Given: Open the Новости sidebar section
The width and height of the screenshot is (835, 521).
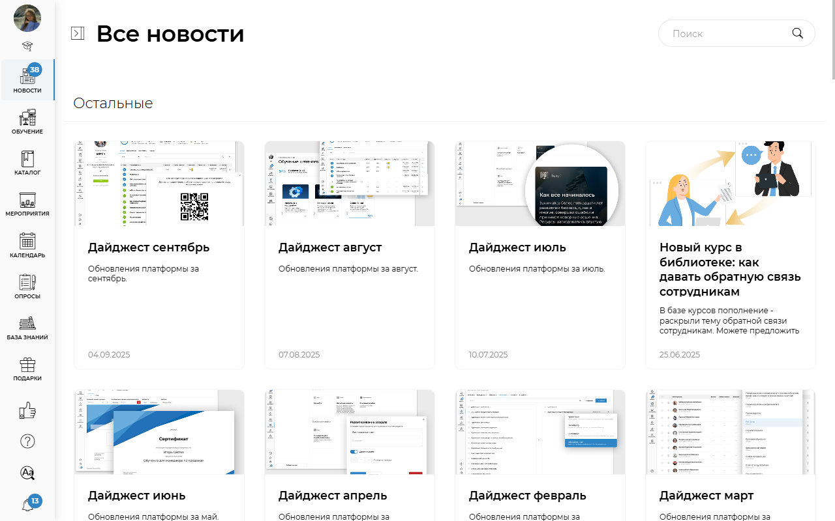Looking at the screenshot, I should pyautogui.click(x=27, y=80).
